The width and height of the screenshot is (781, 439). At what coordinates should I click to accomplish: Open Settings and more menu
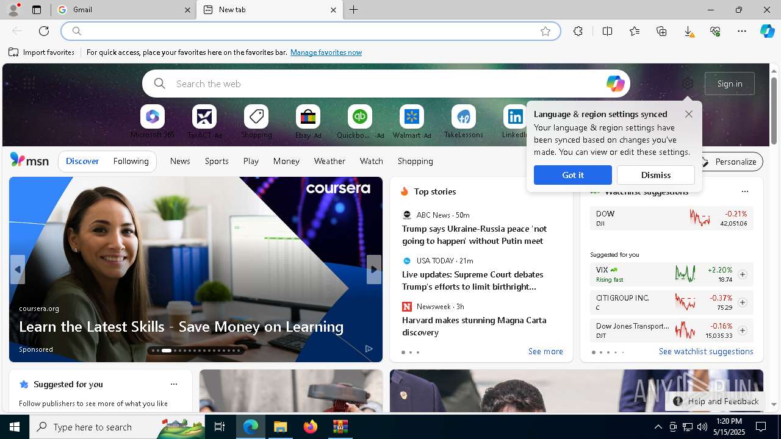tap(742, 31)
